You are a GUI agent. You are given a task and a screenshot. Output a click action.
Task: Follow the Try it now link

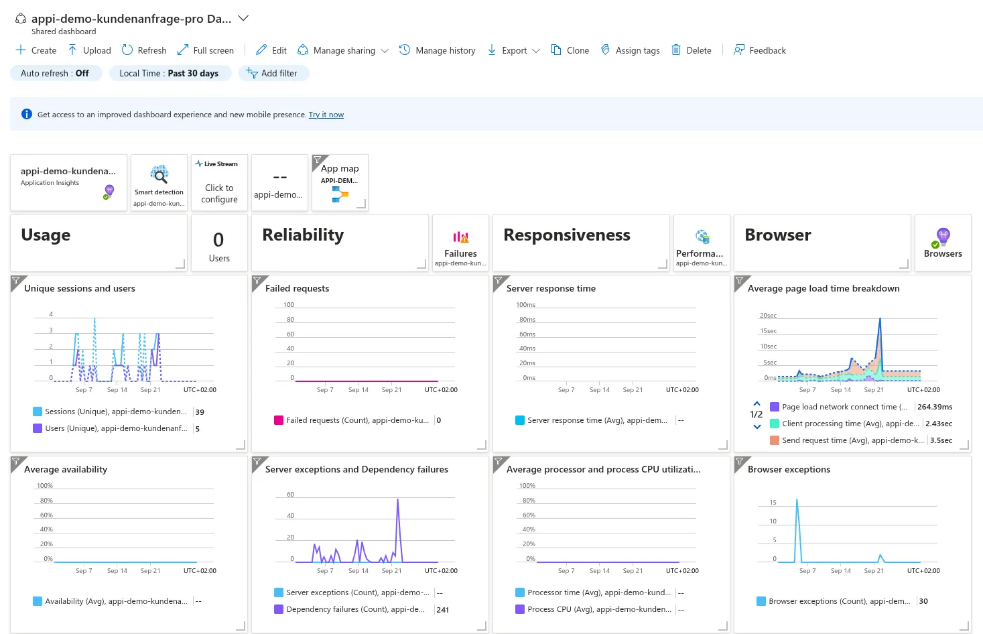click(x=326, y=115)
